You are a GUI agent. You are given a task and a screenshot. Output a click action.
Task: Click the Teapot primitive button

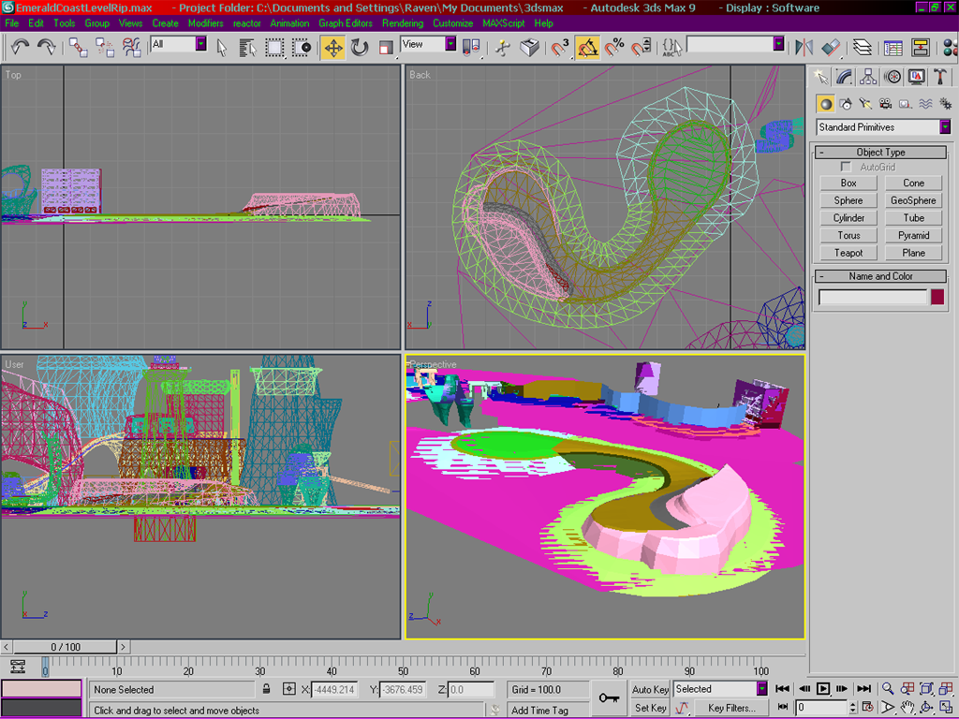pyautogui.click(x=848, y=253)
